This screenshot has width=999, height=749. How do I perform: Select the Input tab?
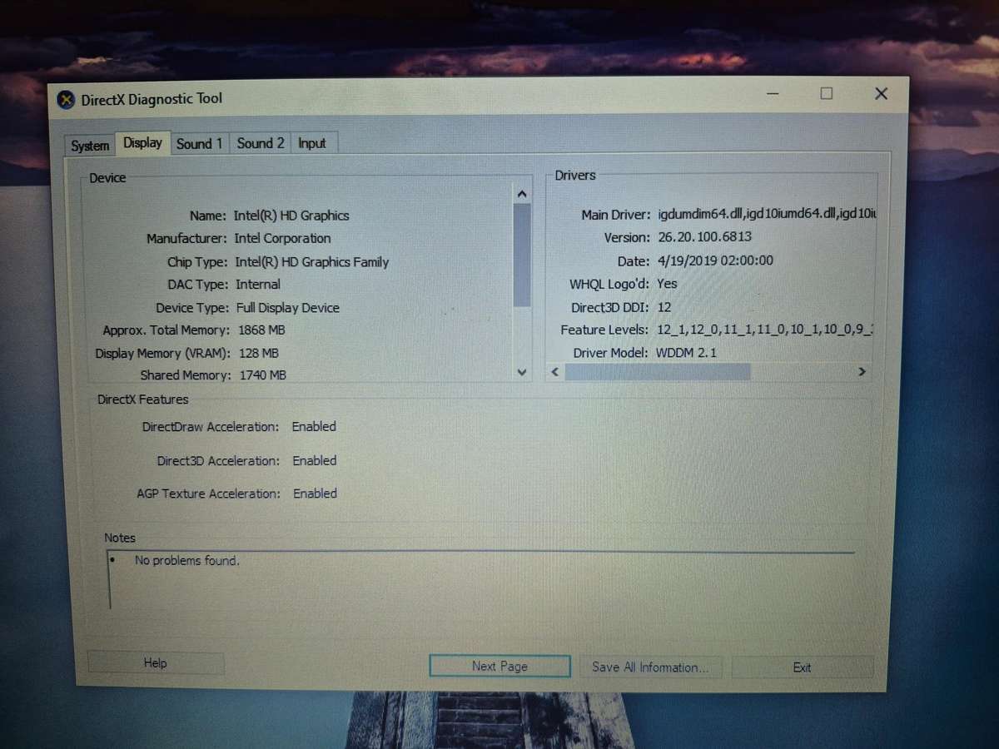(x=312, y=142)
